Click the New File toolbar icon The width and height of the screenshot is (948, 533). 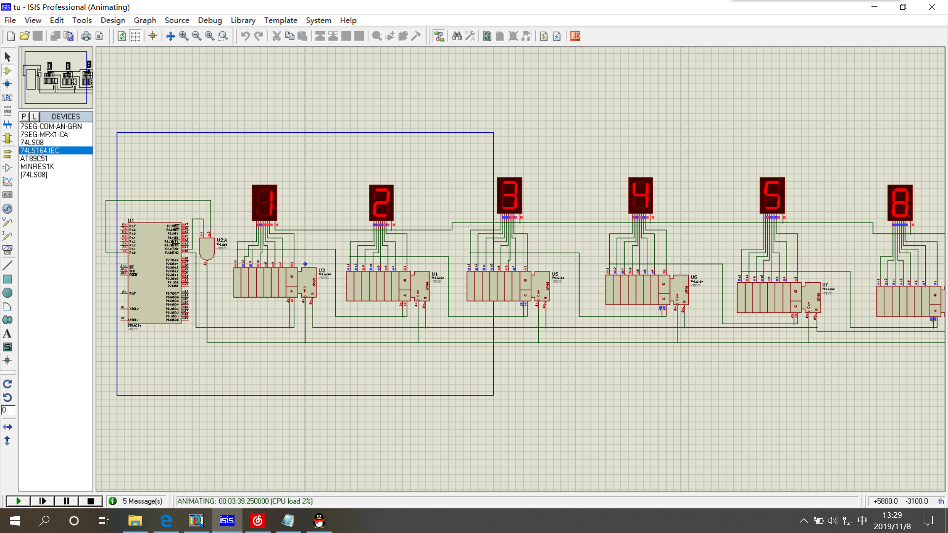point(11,36)
